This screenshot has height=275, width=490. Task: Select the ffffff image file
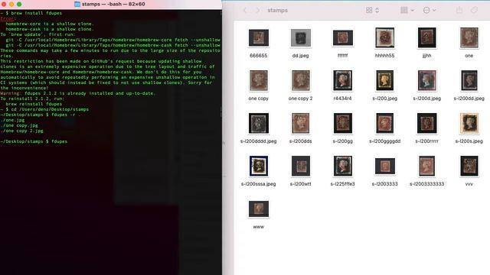(x=343, y=37)
